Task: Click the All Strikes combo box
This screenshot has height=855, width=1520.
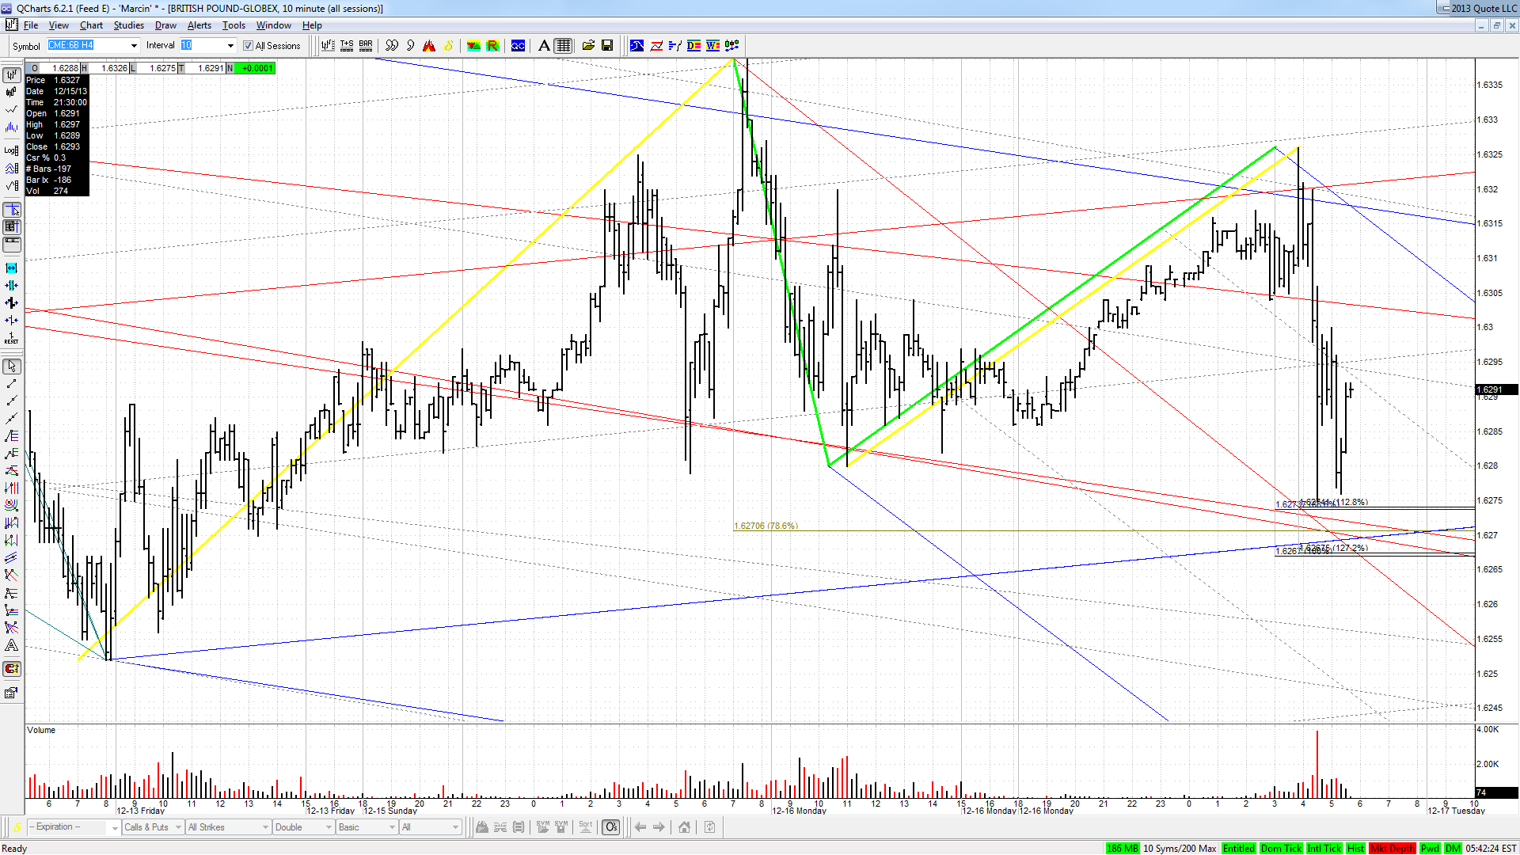Action: coord(228,827)
